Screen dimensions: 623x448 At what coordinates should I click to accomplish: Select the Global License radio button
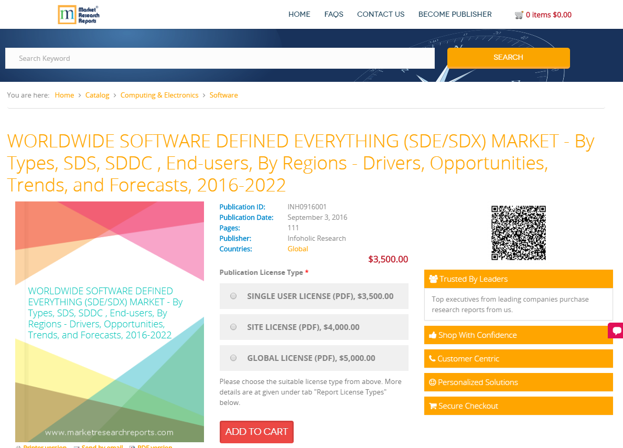tap(233, 358)
